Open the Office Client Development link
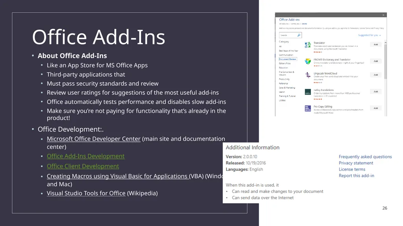The width and height of the screenshot is (403, 226). point(83,166)
